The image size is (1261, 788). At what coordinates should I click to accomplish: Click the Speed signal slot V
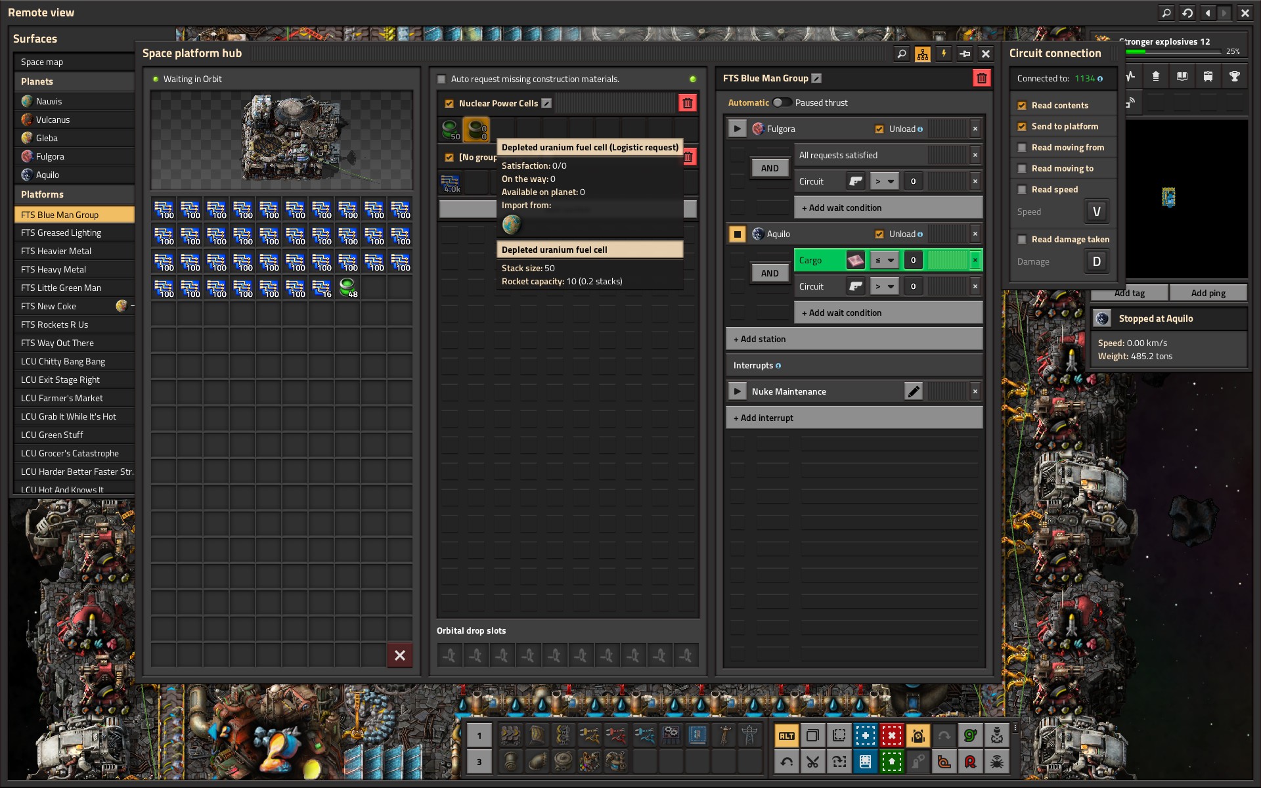click(x=1096, y=211)
